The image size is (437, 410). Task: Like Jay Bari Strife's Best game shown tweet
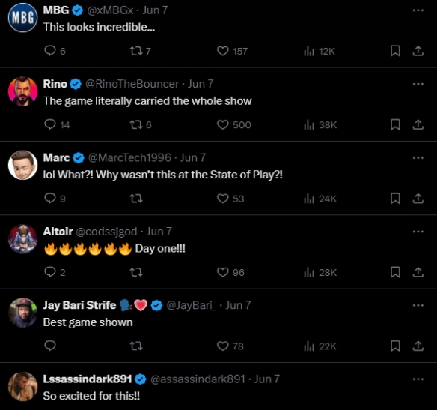[230, 346]
